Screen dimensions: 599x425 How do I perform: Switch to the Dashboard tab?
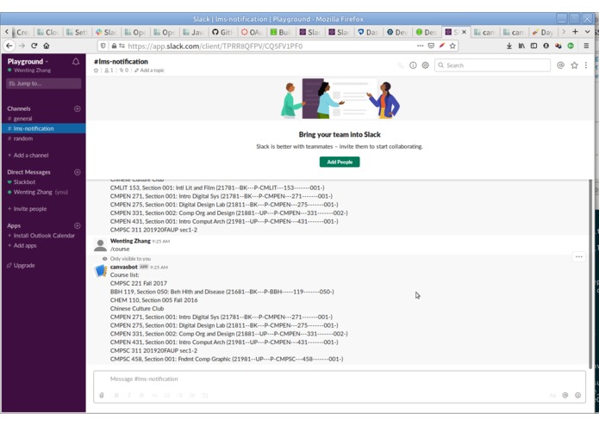click(369, 32)
